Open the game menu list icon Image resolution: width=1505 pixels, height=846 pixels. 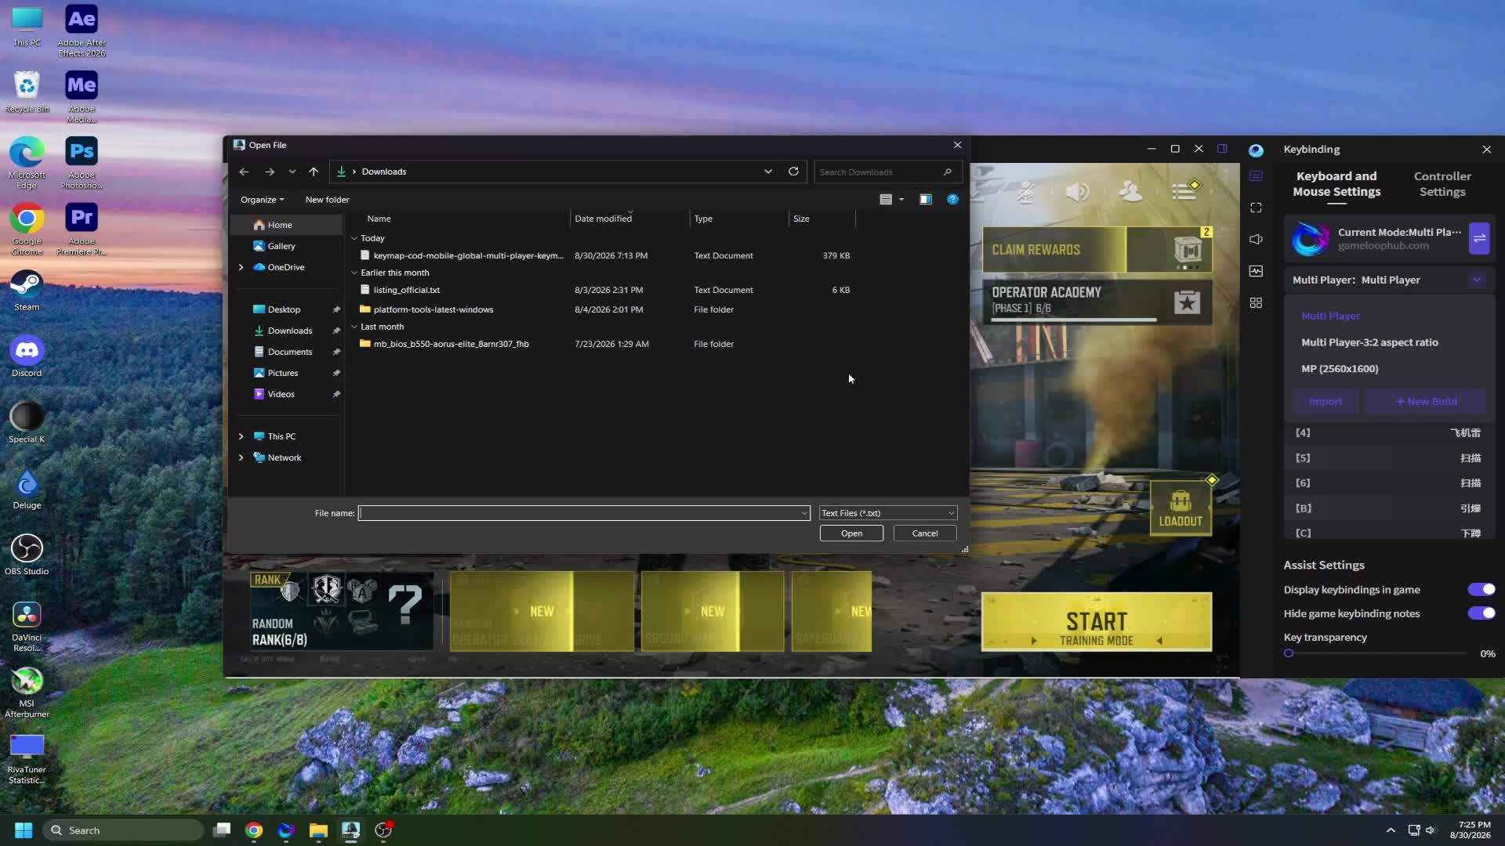click(x=1184, y=191)
